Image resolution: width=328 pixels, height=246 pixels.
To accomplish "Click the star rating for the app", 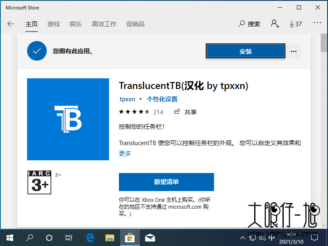I will 134,112.
